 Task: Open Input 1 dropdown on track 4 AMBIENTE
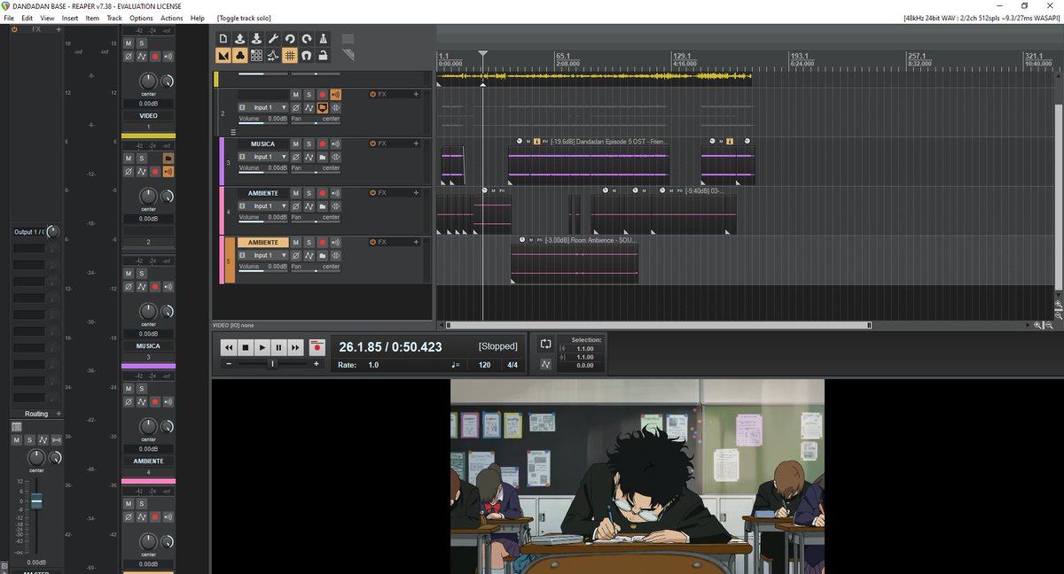[263, 206]
